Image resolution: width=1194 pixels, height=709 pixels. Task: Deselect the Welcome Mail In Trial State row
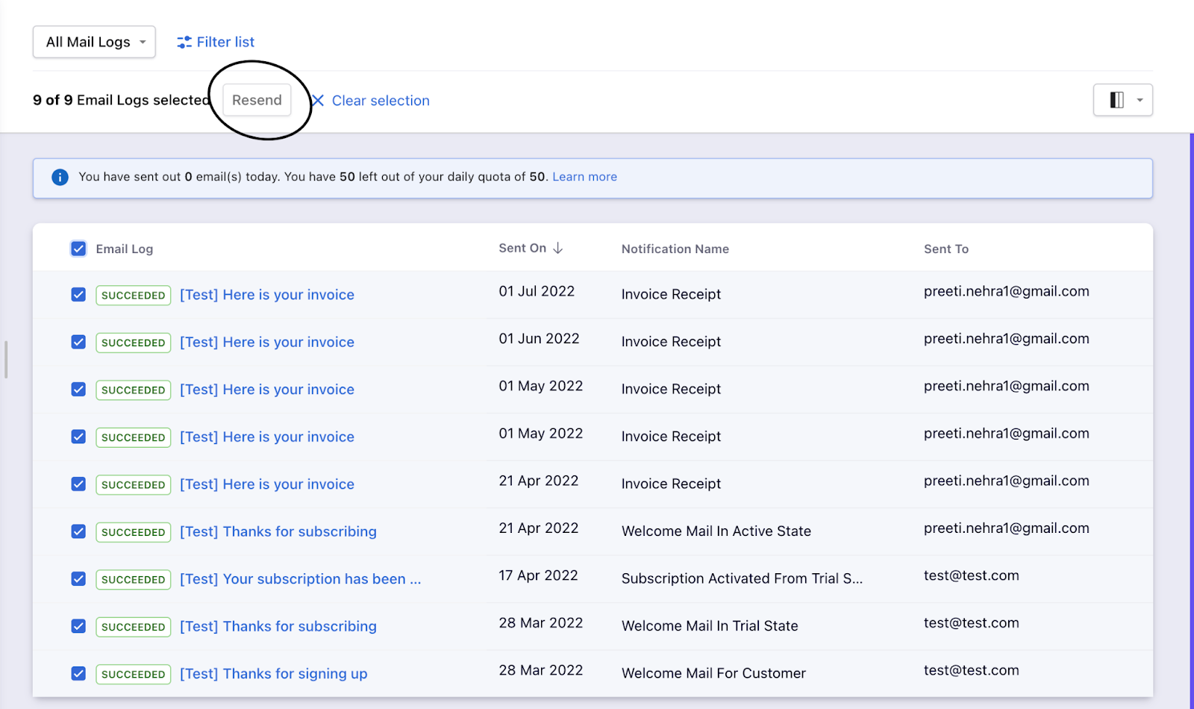coord(78,626)
